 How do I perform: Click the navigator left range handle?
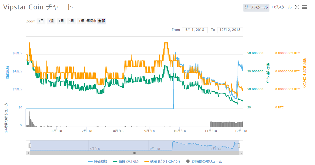(30, 146)
